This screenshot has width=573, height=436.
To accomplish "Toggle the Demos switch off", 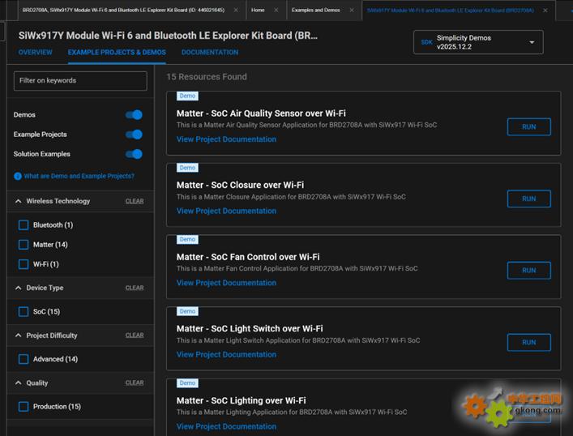I will click(x=135, y=115).
